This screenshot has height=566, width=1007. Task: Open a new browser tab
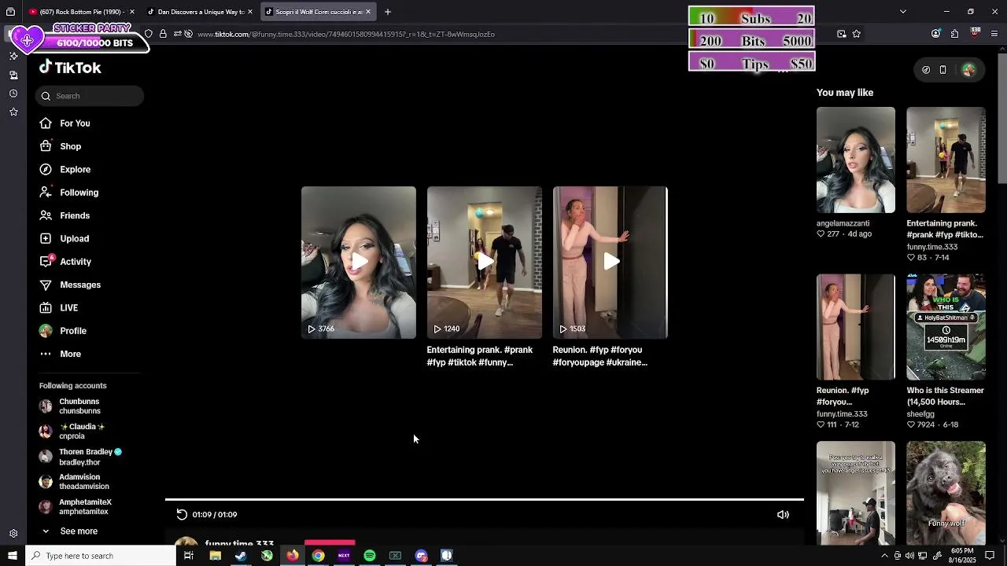tap(387, 12)
